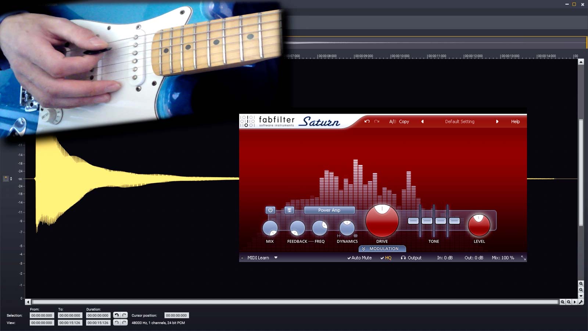The height and width of the screenshot is (331, 588).
Task: Click the redo arrow in Saturn header
Action: [377, 121]
